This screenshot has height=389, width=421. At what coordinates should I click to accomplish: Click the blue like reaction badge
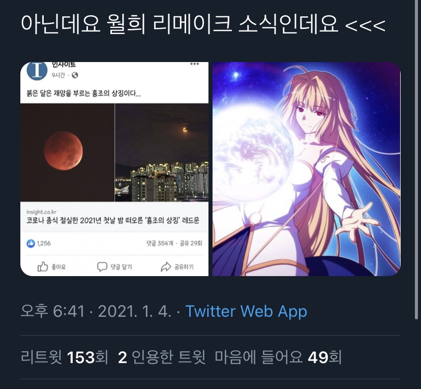[31, 244]
